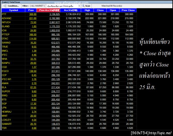The width and height of the screenshot is (173, 136).
Task: Select the MINT symbol
Action: [x=5, y=116]
